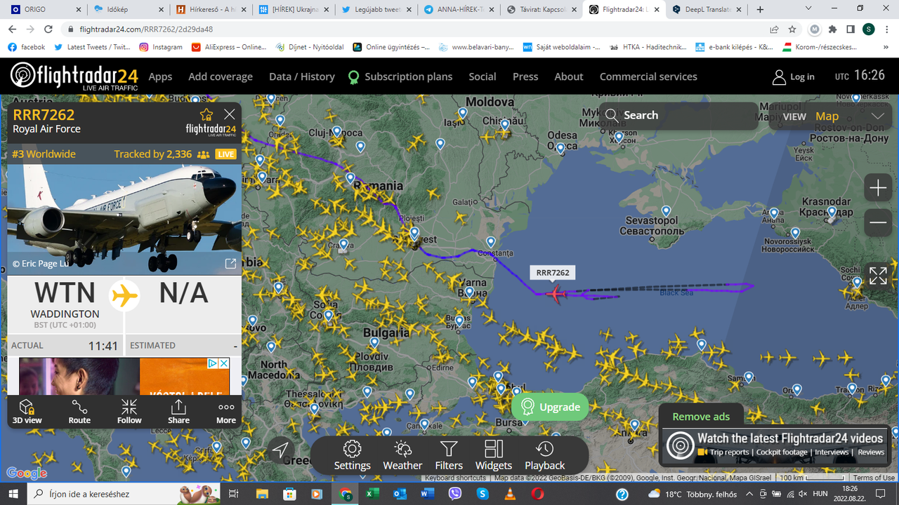899x505 pixels.
Task: Open map Settings
Action: click(352, 455)
